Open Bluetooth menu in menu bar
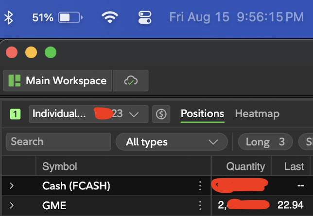The height and width of the screenshot is (216, 313). coord(9,17)
